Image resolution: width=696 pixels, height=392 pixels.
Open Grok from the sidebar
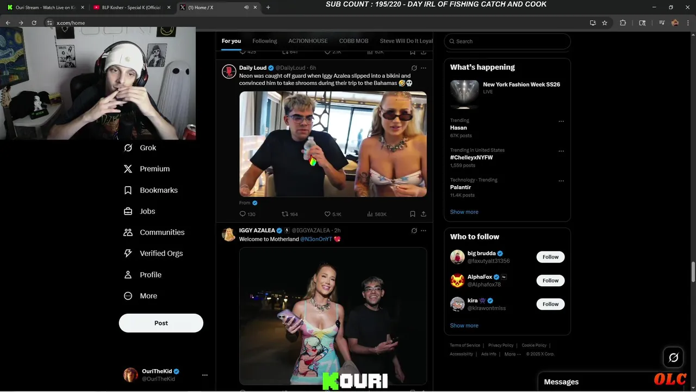coord(140,148)
